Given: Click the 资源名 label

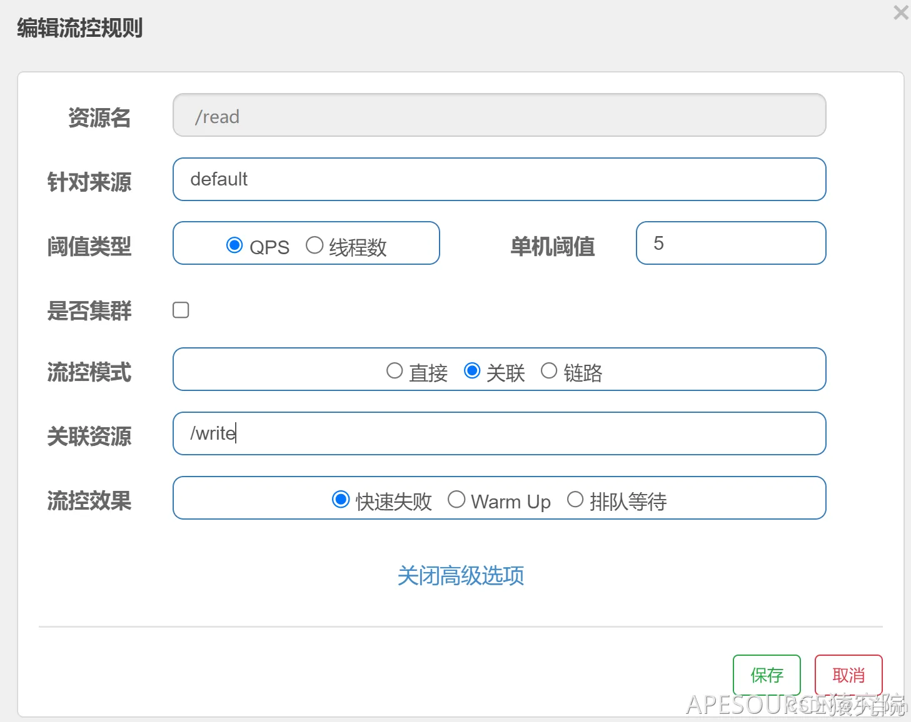Looking at the screenshot, I should tap(99, 117).
